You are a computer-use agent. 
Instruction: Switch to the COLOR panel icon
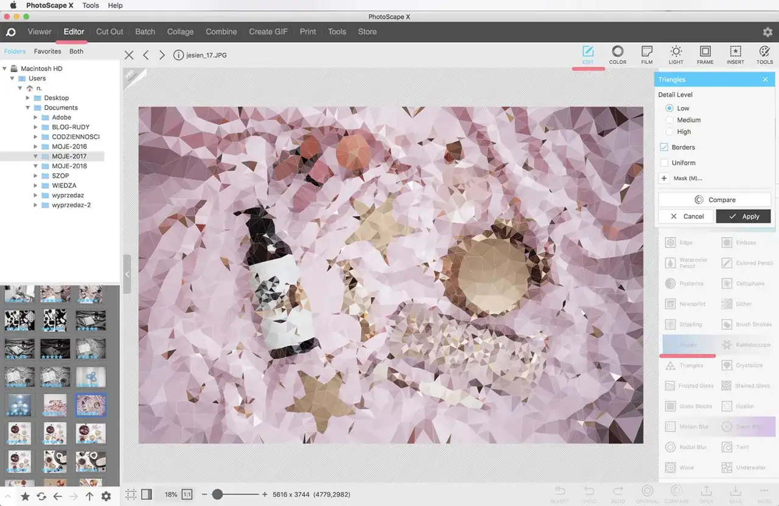[x=618, y=55]
